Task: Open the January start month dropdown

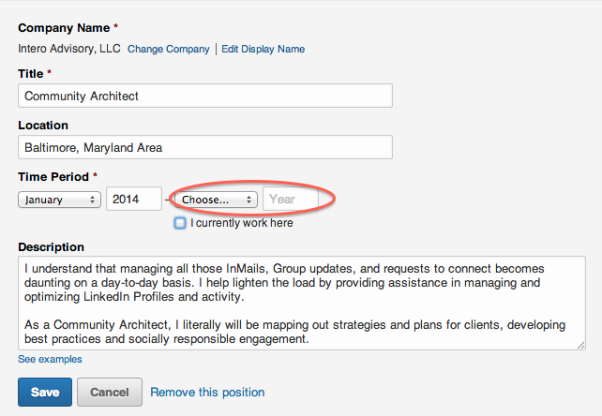Action: pyautogui.click(x=59, y=200)
